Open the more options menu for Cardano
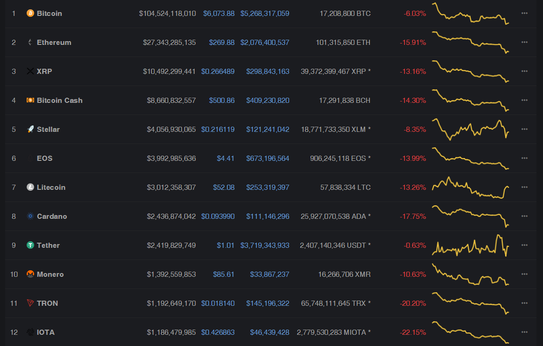Viewport: 543px width, 346px height. (524, 216)
